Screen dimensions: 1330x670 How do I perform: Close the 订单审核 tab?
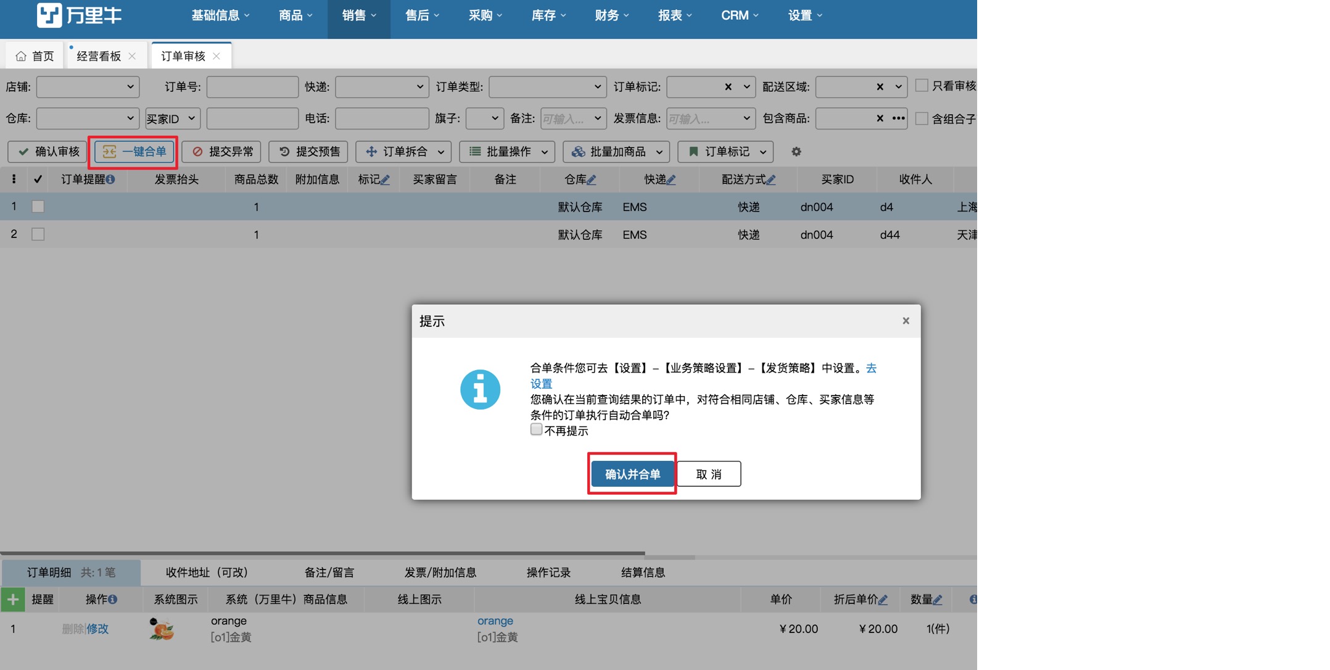[217, 56]
